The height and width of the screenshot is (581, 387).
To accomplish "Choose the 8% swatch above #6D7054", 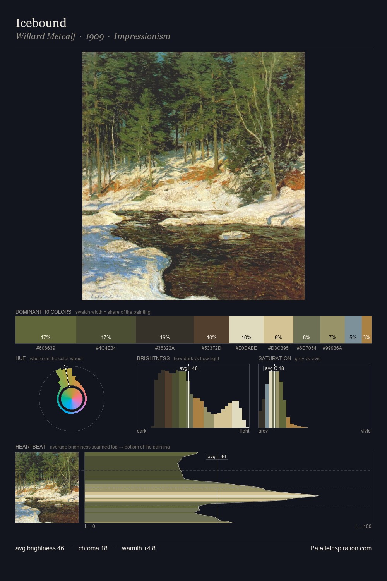I will 307,330.
